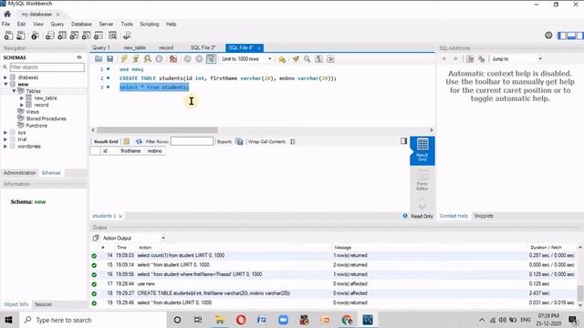Expand the record table node
The width and height of the screenshot is (584, 328).
pos(22,105)
